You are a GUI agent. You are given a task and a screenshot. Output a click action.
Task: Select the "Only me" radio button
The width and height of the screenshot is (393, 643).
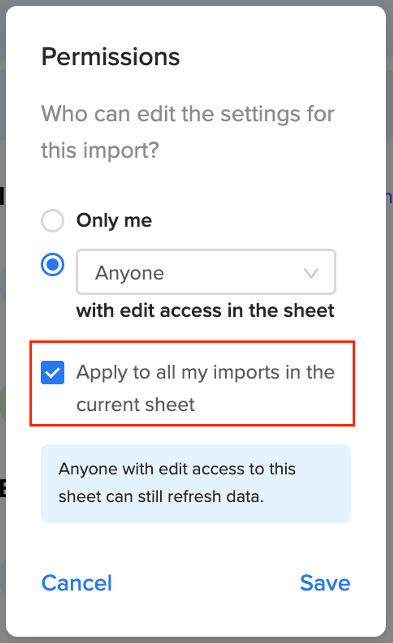pyautogui.click(x=53, y=221)
